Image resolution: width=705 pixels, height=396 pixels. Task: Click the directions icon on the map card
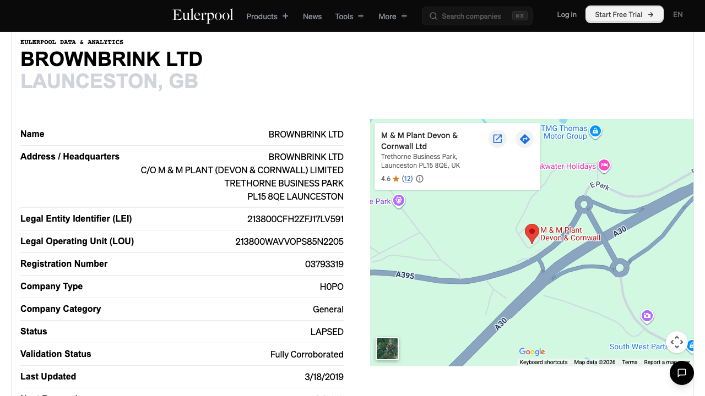524,139
